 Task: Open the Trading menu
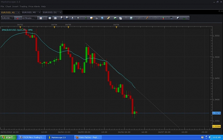23,6
